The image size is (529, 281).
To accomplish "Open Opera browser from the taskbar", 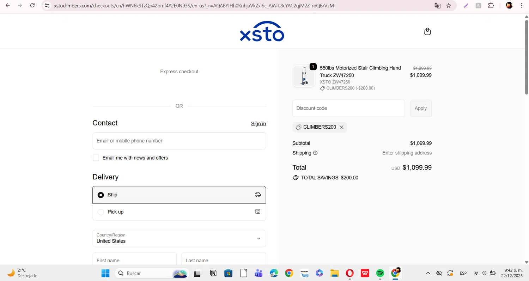I will coord(350,273).
